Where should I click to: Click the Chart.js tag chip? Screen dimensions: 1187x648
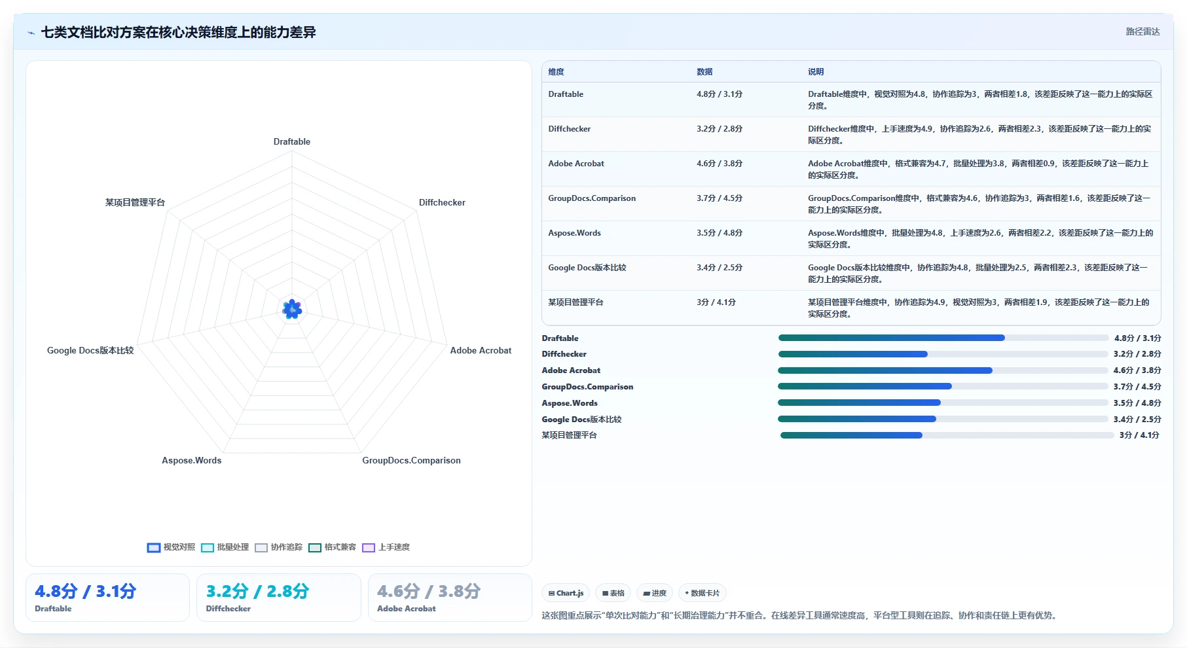pos(566,593)
